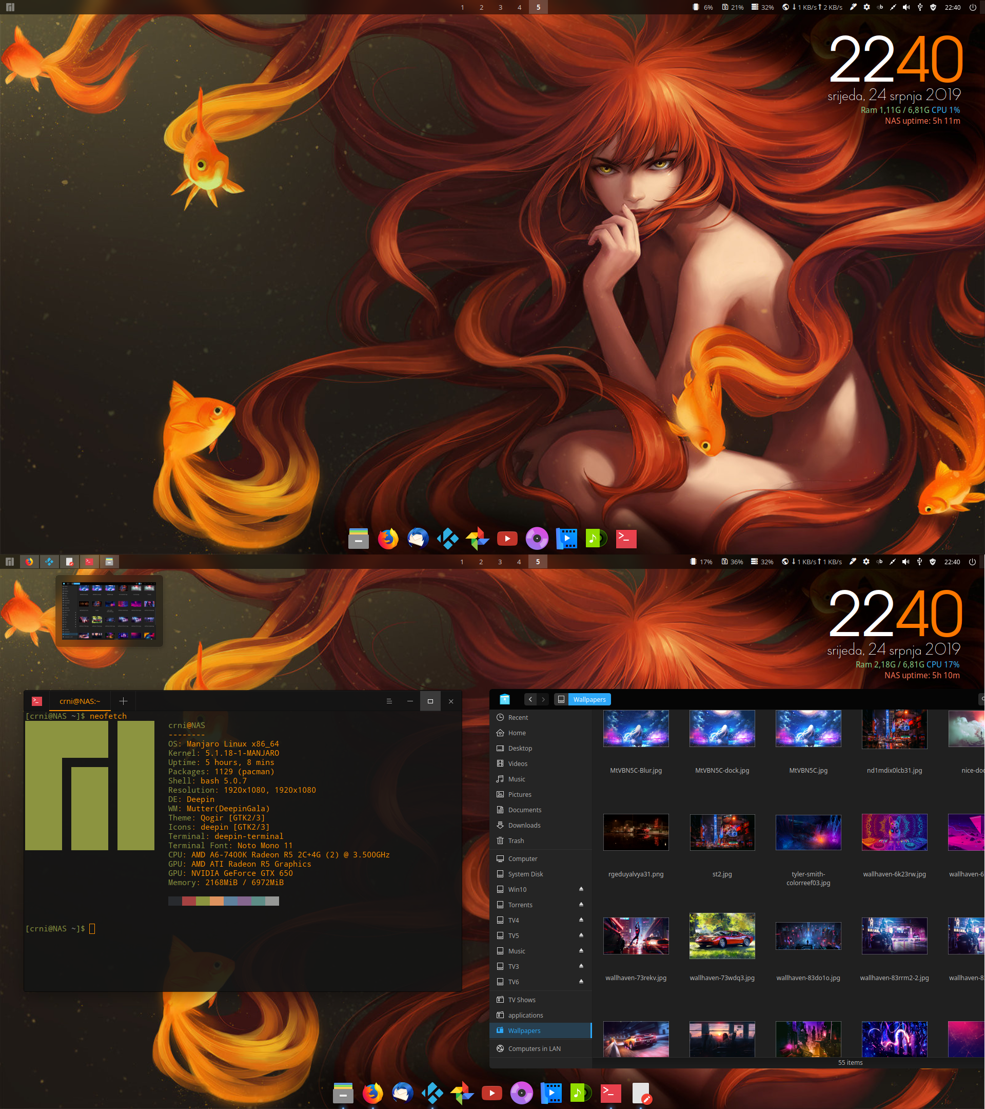985x1109 pixels.
Task: Open Kodi from the lower desktop's dock
Action: pyautogui.click(x=432, y=1093)
